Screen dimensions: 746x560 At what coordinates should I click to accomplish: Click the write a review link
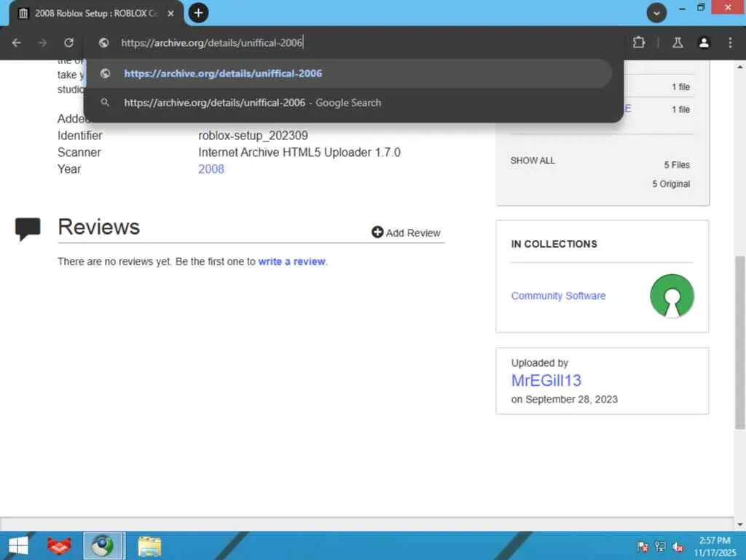[x=291, y=262]
